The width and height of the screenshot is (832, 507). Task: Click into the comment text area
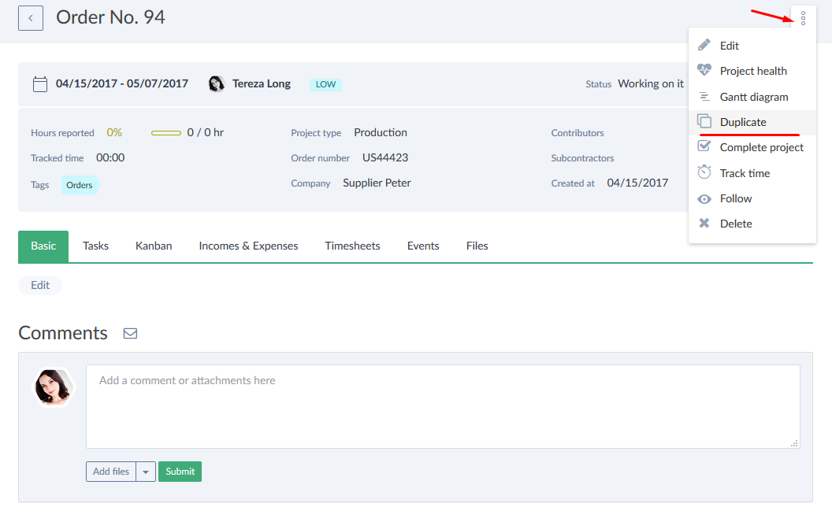coord(442,406)
